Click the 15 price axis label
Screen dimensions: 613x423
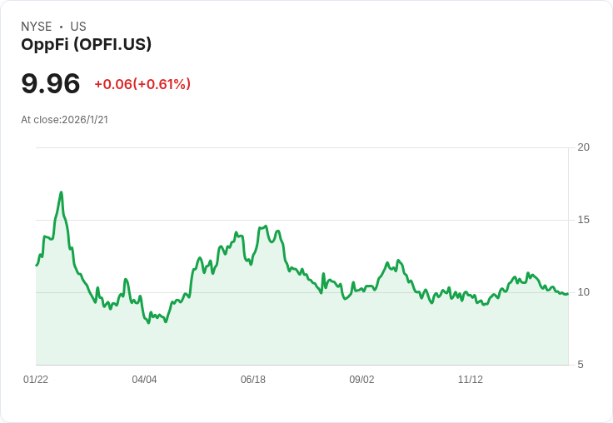click(584, 220)
